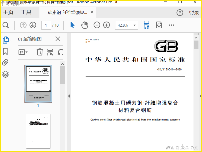
Task: Expand the right tools pane arrow
Action: [x=200, y=96]
